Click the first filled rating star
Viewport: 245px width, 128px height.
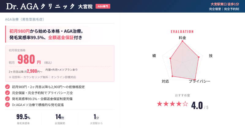[x=160, y=104]
